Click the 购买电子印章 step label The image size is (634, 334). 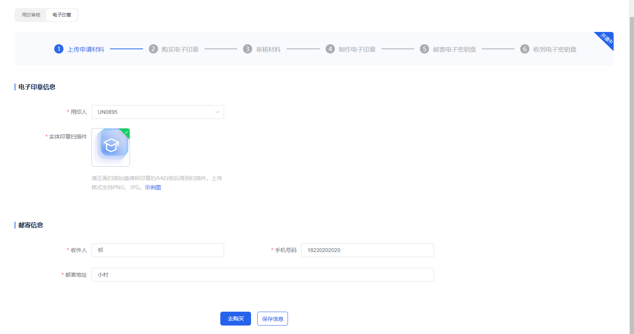tap(180, 49)
